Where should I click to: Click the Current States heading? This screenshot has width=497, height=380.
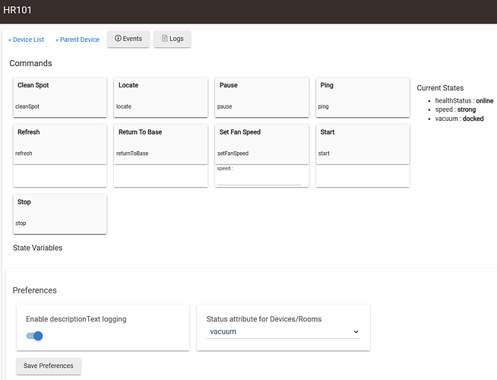440,88
